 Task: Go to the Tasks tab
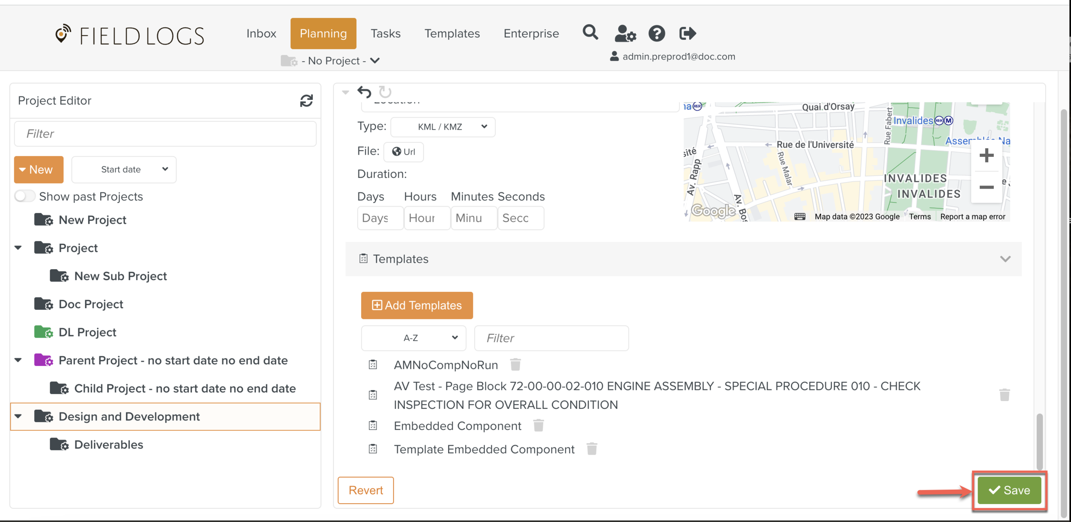click(386, 33)
